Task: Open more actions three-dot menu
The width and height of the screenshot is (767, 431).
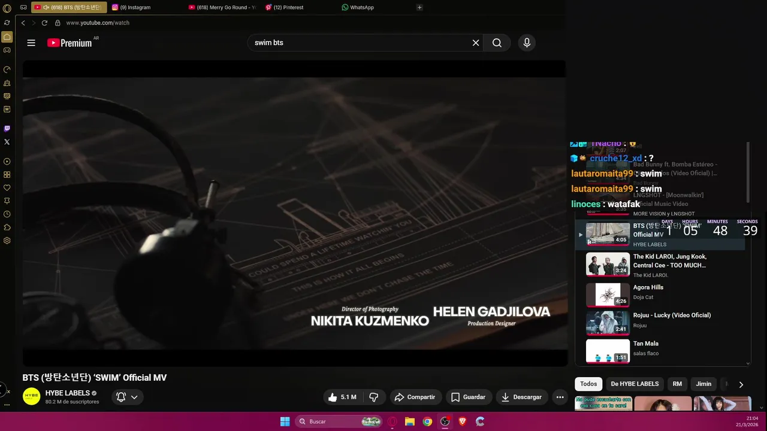Action: coord(560,397)
